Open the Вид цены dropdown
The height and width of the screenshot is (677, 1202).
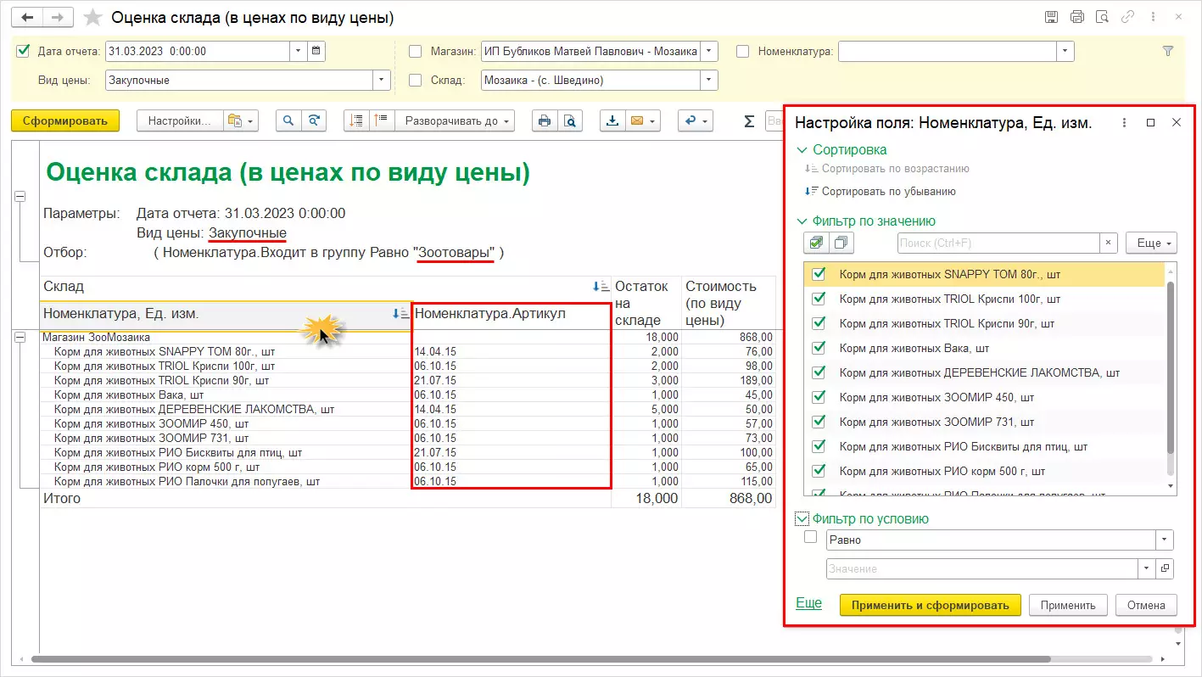click(382, 81)
